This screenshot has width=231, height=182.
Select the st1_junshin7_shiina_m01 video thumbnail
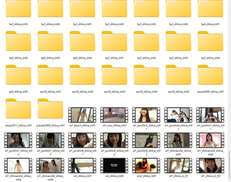210,115
